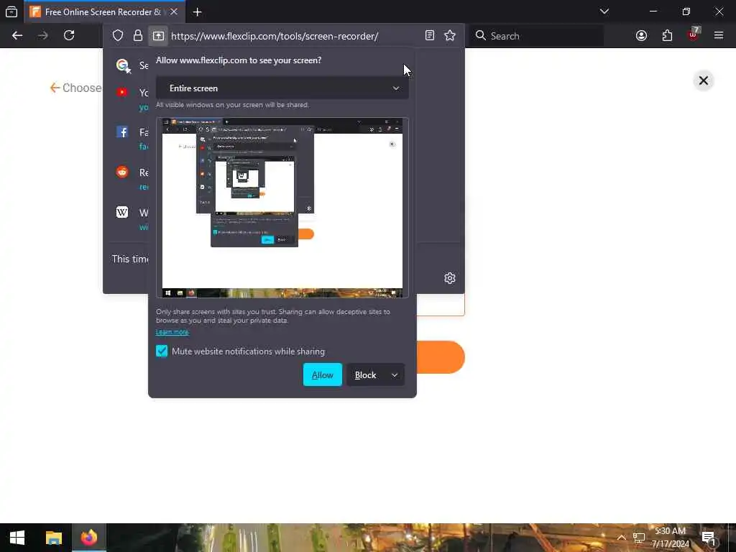736x552 pixels.
Task: Open the Windows Start menu
Action: click(17, 538)
